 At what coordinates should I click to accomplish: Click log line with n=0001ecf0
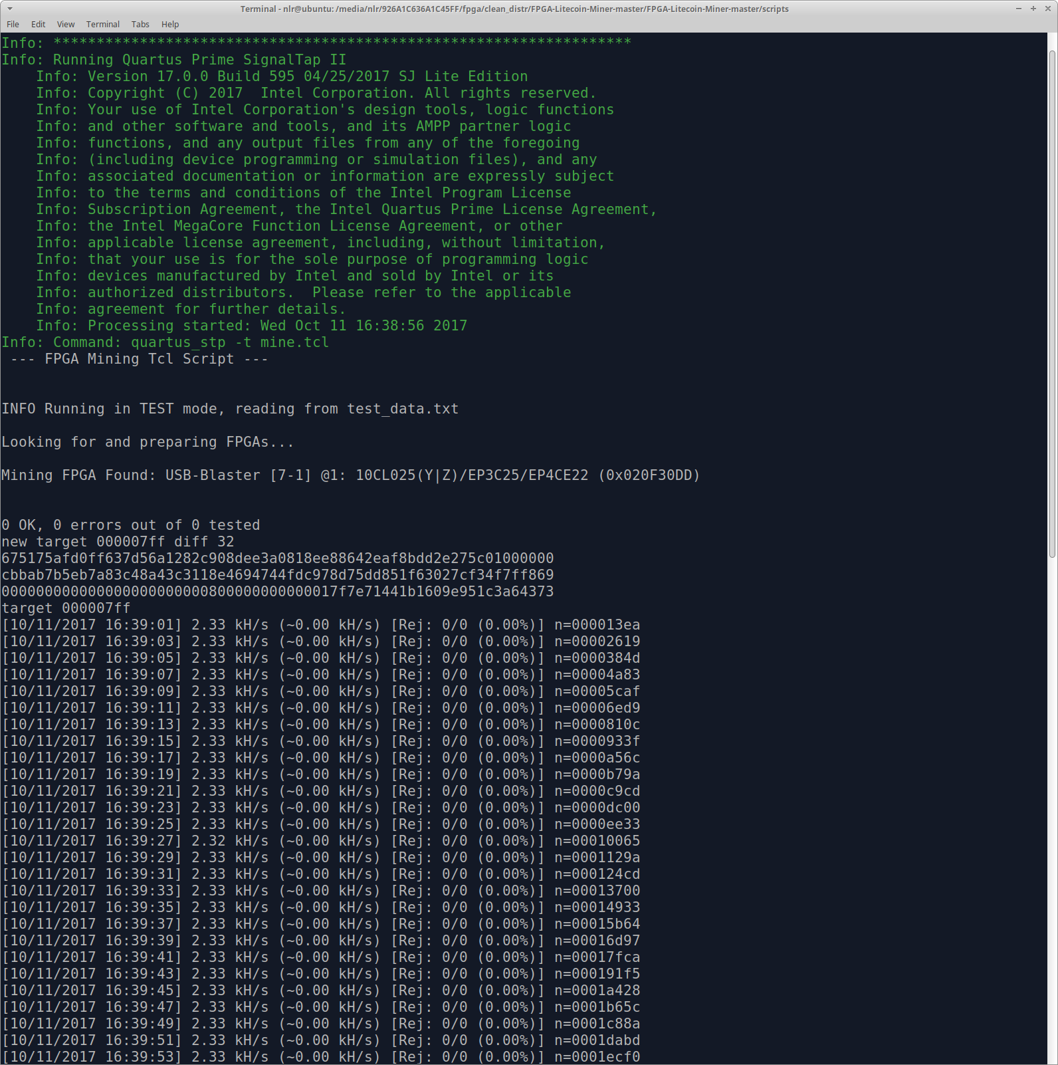(321, 1057)
